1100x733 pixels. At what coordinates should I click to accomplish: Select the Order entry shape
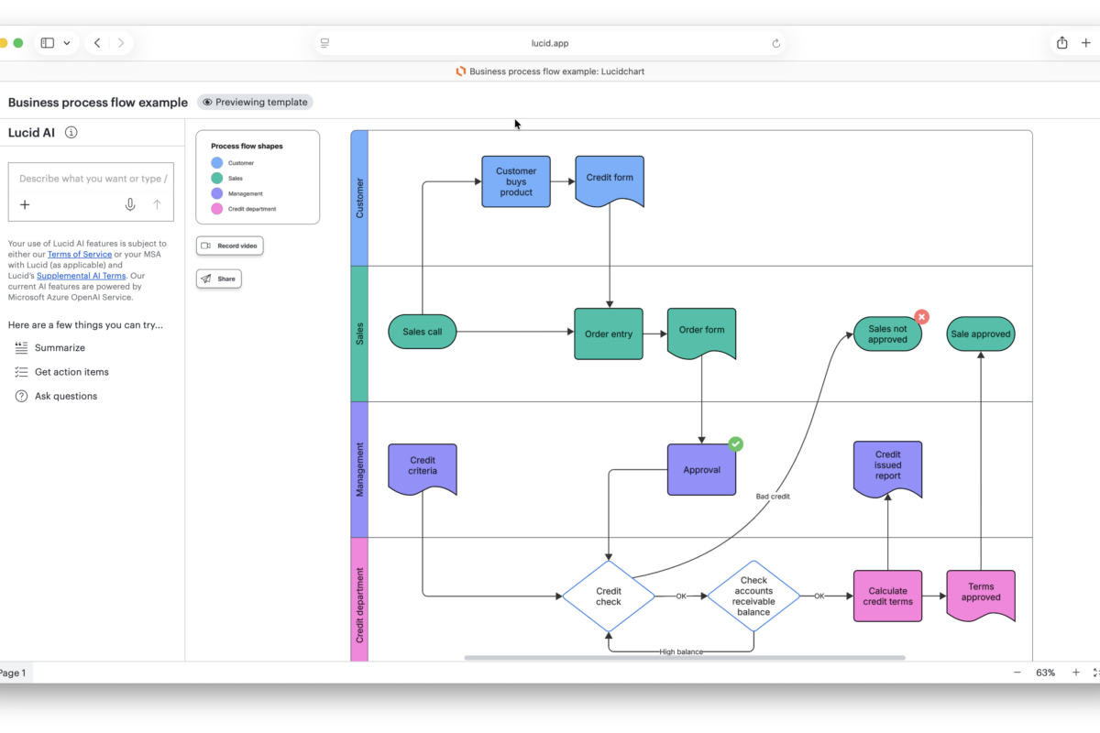[x=609, y=334]
